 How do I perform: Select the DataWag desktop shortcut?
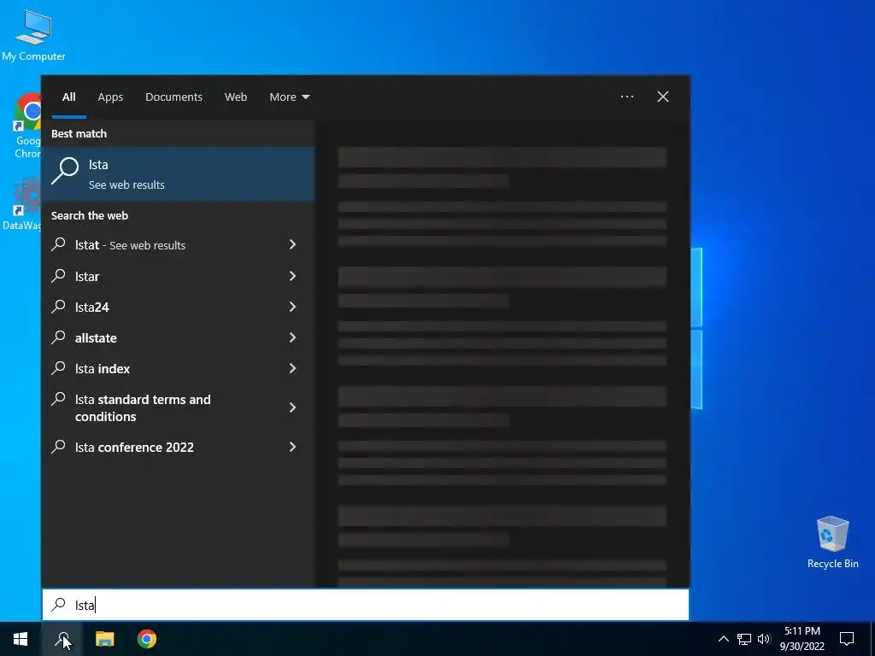tap(21, 204)
